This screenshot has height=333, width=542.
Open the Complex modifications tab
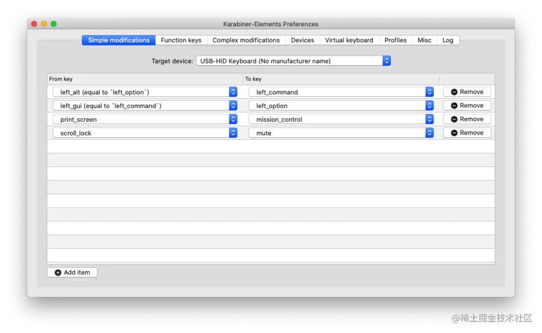[246, 40]
